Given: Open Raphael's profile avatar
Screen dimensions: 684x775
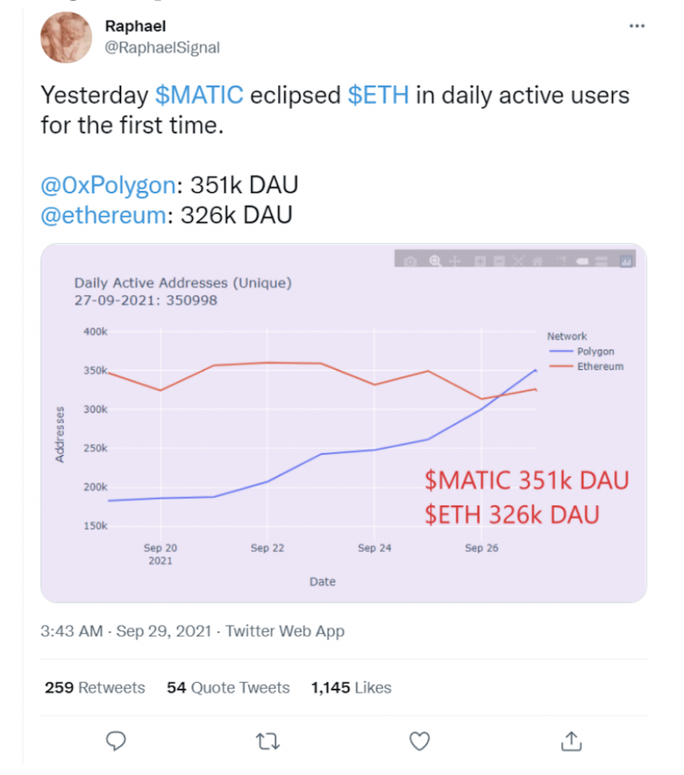Looking at the screenshot, I should coord(67,37).
